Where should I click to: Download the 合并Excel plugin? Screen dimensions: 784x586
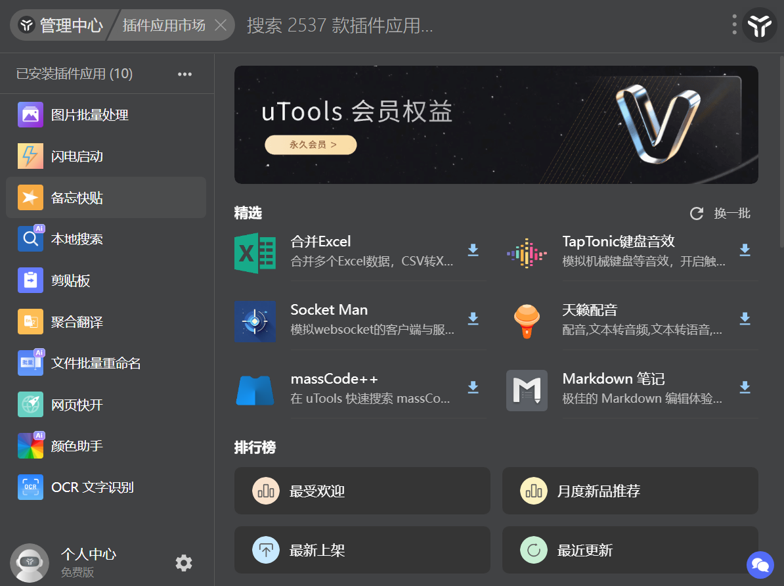[x=473, y=250]
